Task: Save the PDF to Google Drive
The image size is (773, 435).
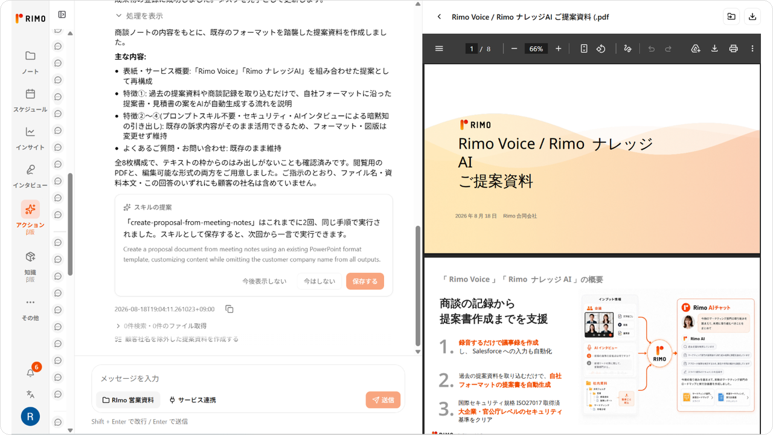Action: [696, 48]
